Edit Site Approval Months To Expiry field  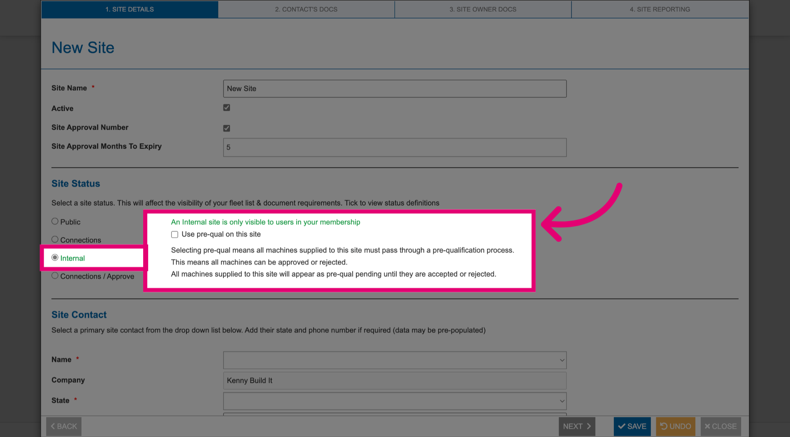pos(395,147)
